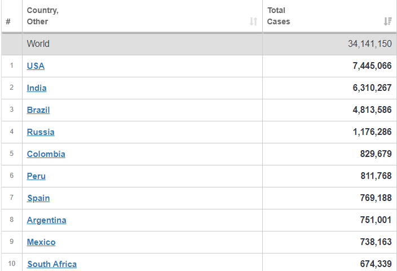397x271 pixels.
Task: Click the Country, Other header text
Action: pyautogui.click(x=42, y=16)
